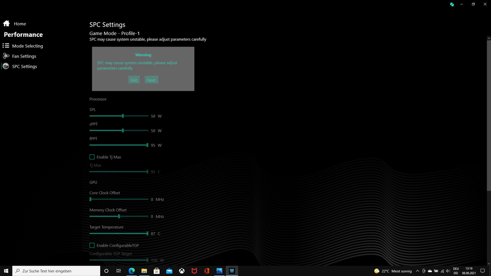
Task: Switch to Mode Selecting page
Action: (28, 46)
